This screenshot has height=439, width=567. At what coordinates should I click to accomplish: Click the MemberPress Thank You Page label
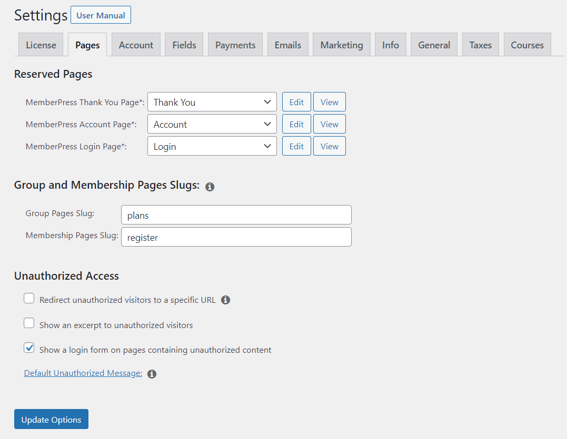(85, 103)
